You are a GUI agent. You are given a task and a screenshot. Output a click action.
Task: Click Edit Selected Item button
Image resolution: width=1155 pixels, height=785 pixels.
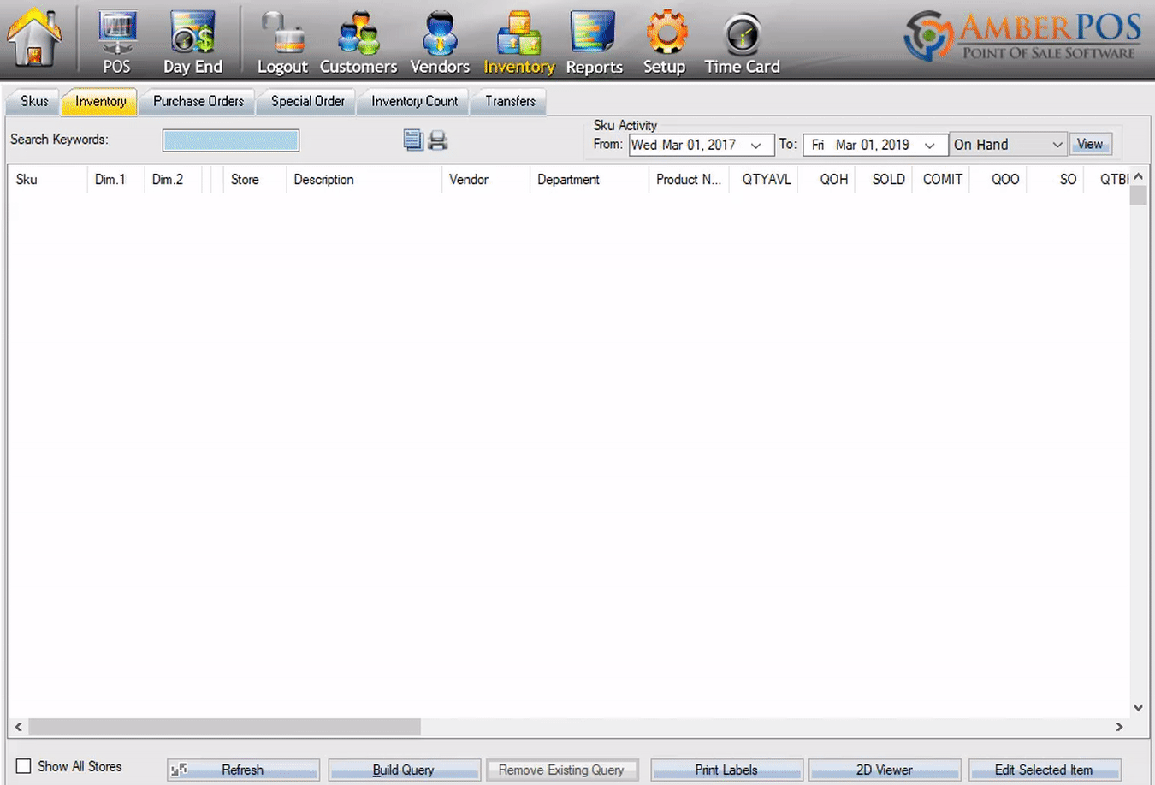(1044, 770)
